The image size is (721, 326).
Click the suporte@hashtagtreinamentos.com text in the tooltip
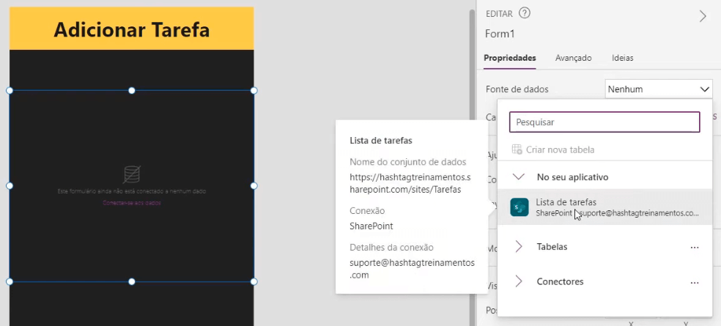pyautogui.click(x=412, y=269)
